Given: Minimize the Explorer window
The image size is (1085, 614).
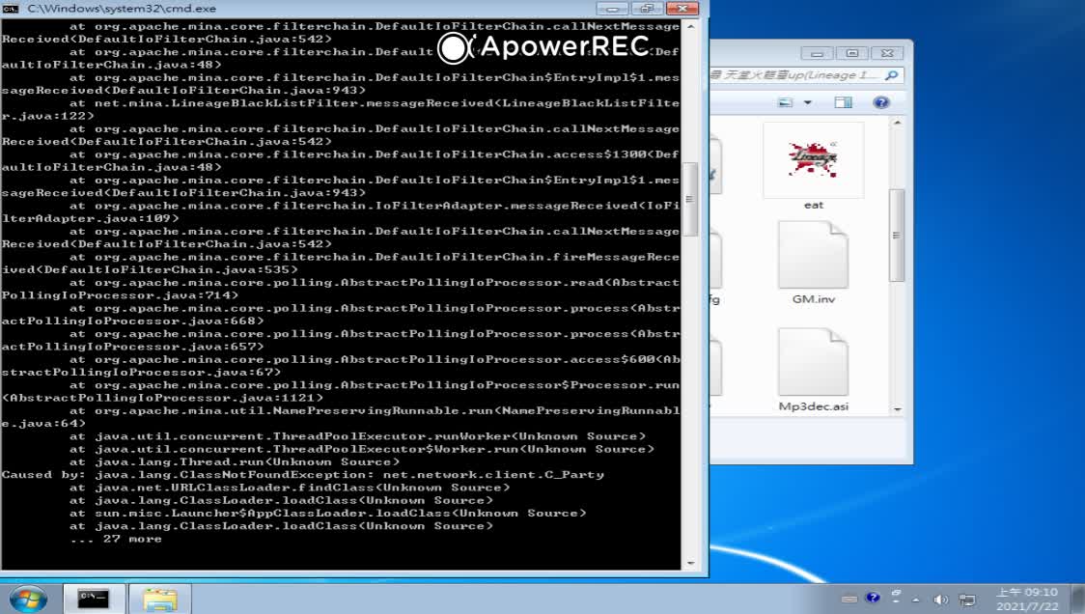Looking at the screenshot, I should (817, 53).
